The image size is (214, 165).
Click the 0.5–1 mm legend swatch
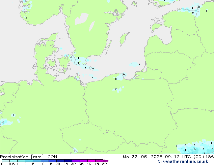[14, 161]
